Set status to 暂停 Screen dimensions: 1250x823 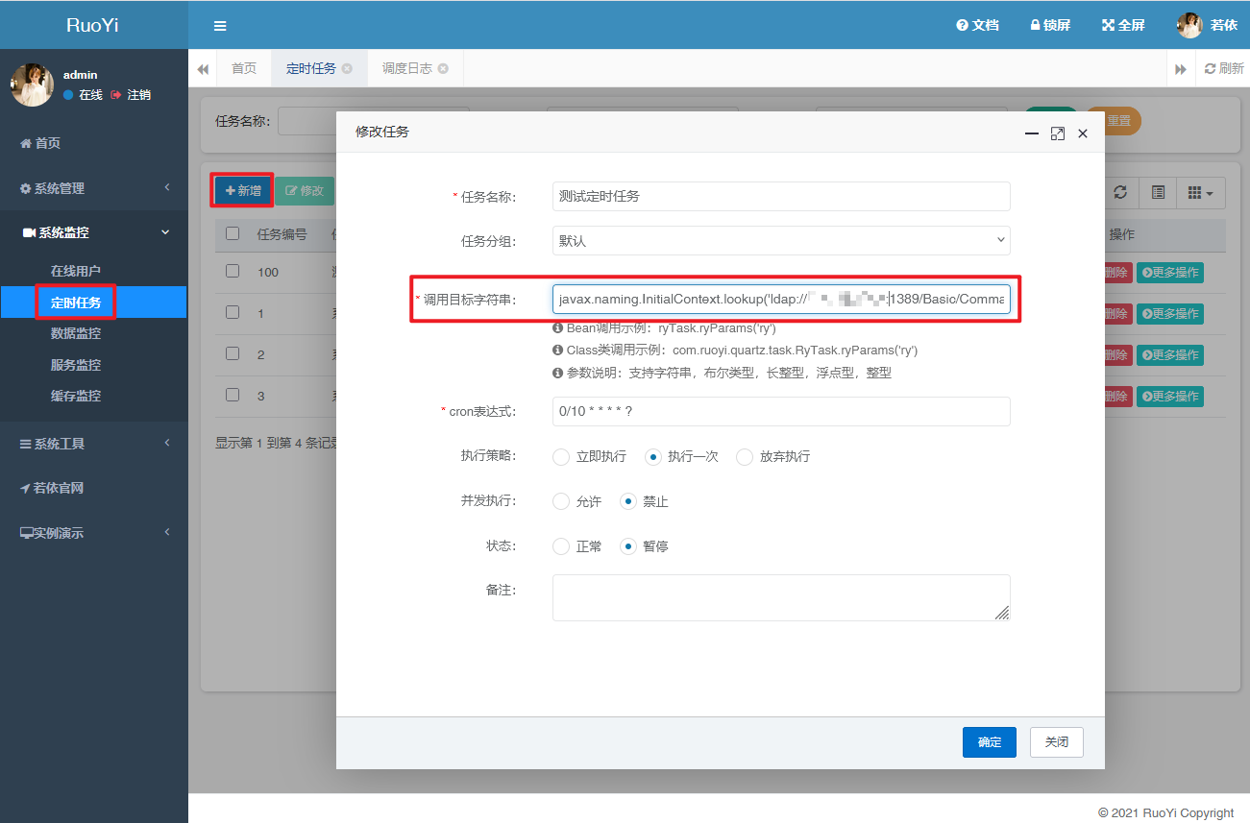point(628,546)
